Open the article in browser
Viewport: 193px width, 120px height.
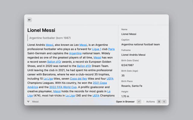click(125, 102)
